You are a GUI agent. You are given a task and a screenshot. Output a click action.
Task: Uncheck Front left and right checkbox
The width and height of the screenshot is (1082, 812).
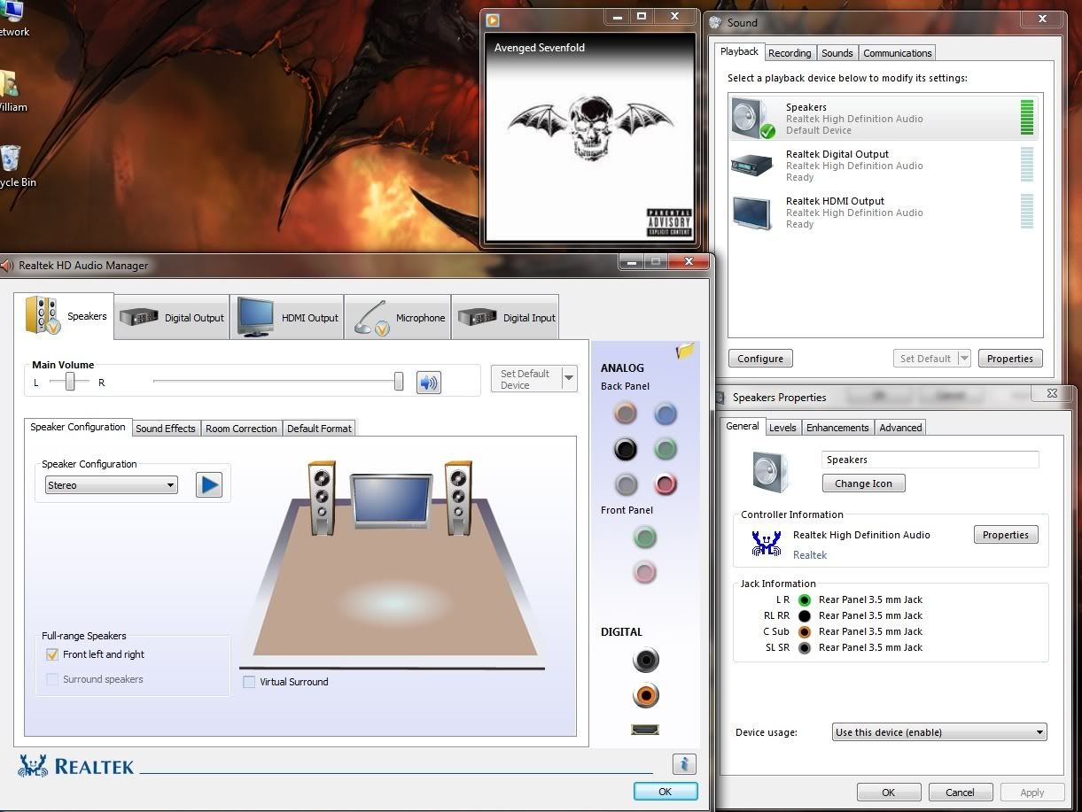(52, 654)
